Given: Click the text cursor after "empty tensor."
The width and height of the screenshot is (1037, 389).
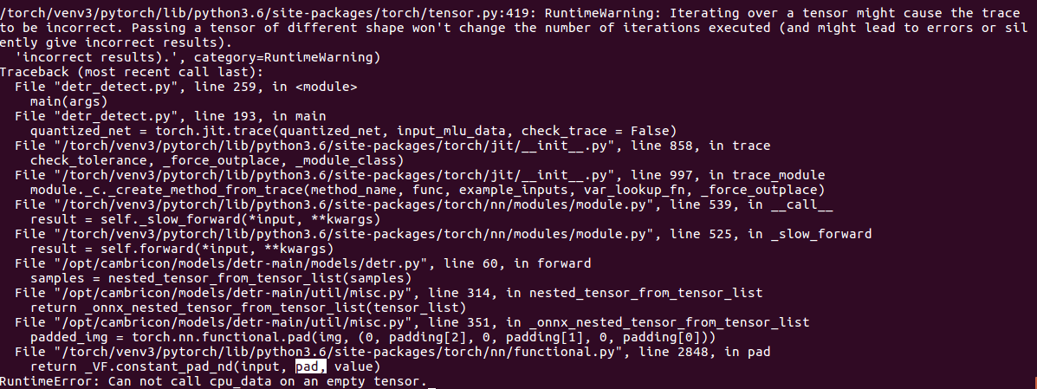Looking at the screenshot, I should pos(431,382).
